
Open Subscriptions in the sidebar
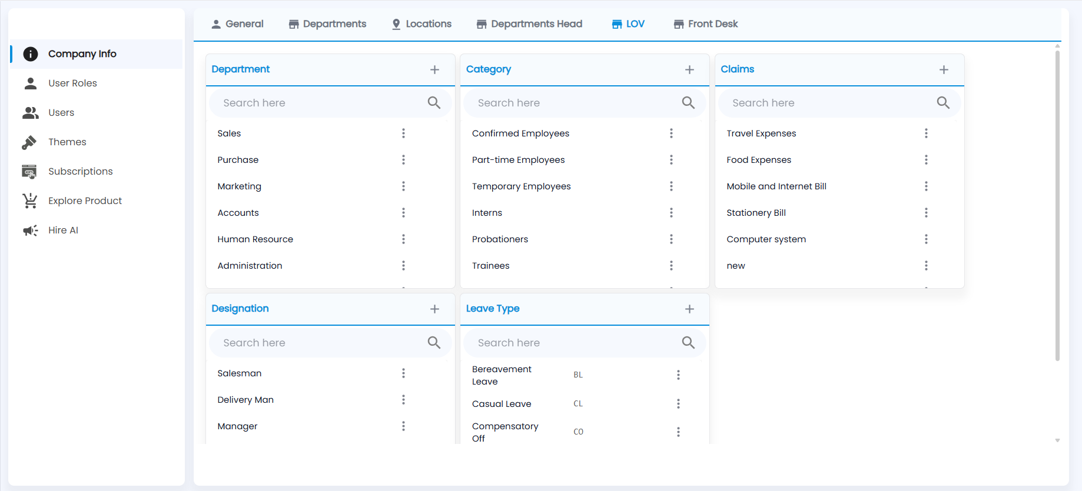[x=97, y=172]
